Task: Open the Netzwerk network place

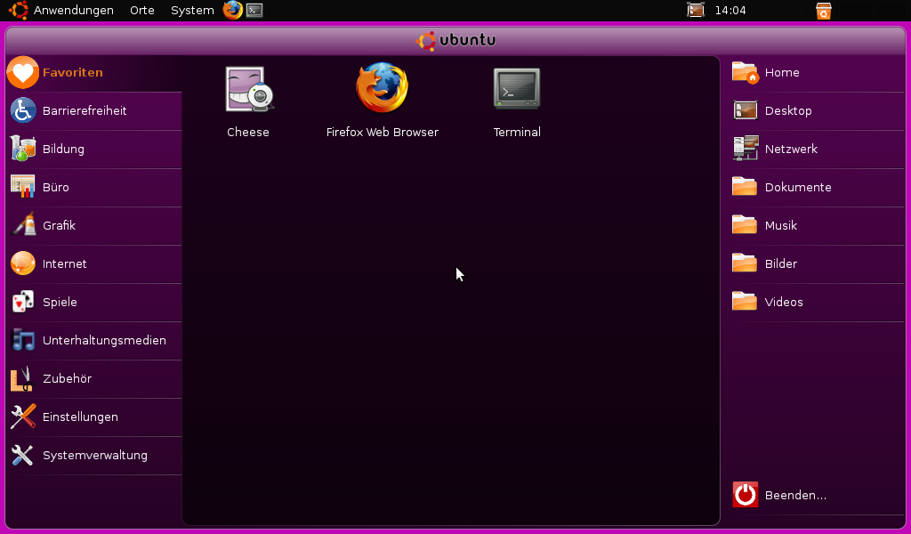Action: (x=817, y=150)
